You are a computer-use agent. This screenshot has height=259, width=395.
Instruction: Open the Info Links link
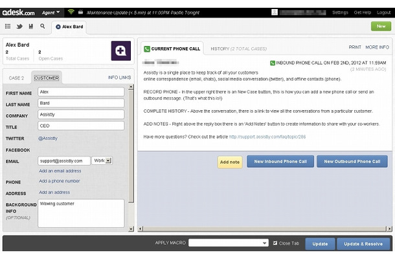pyautogui.click(x=119, y=77)
